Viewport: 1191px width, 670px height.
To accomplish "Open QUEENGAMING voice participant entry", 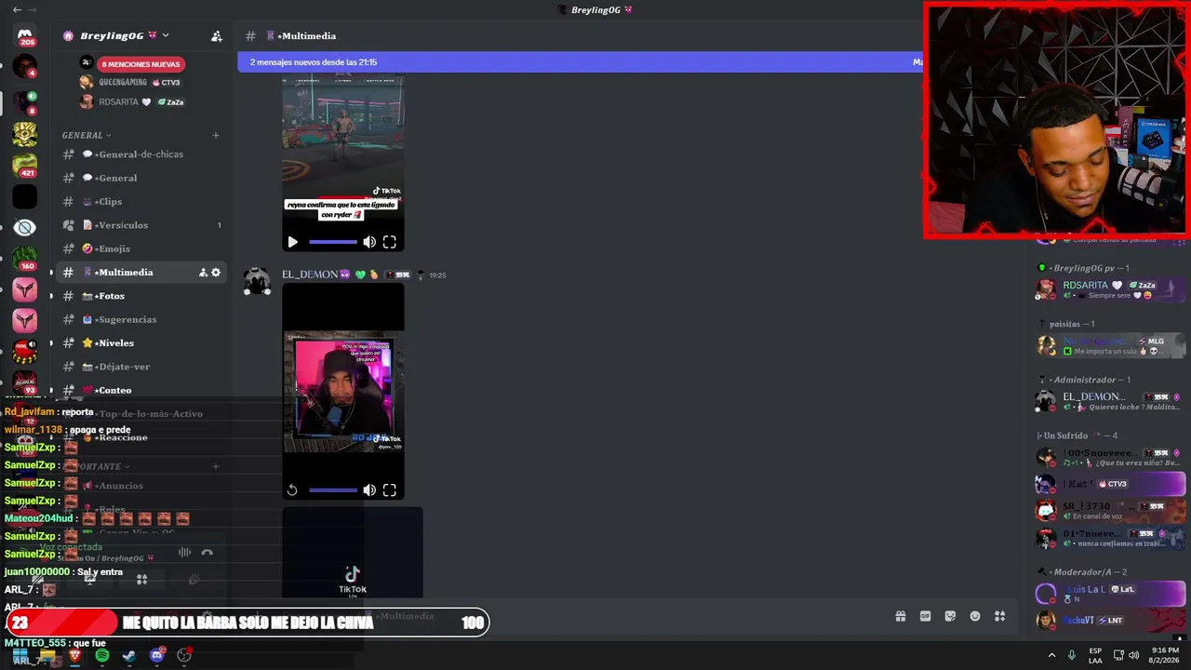I will coord(129,82).
